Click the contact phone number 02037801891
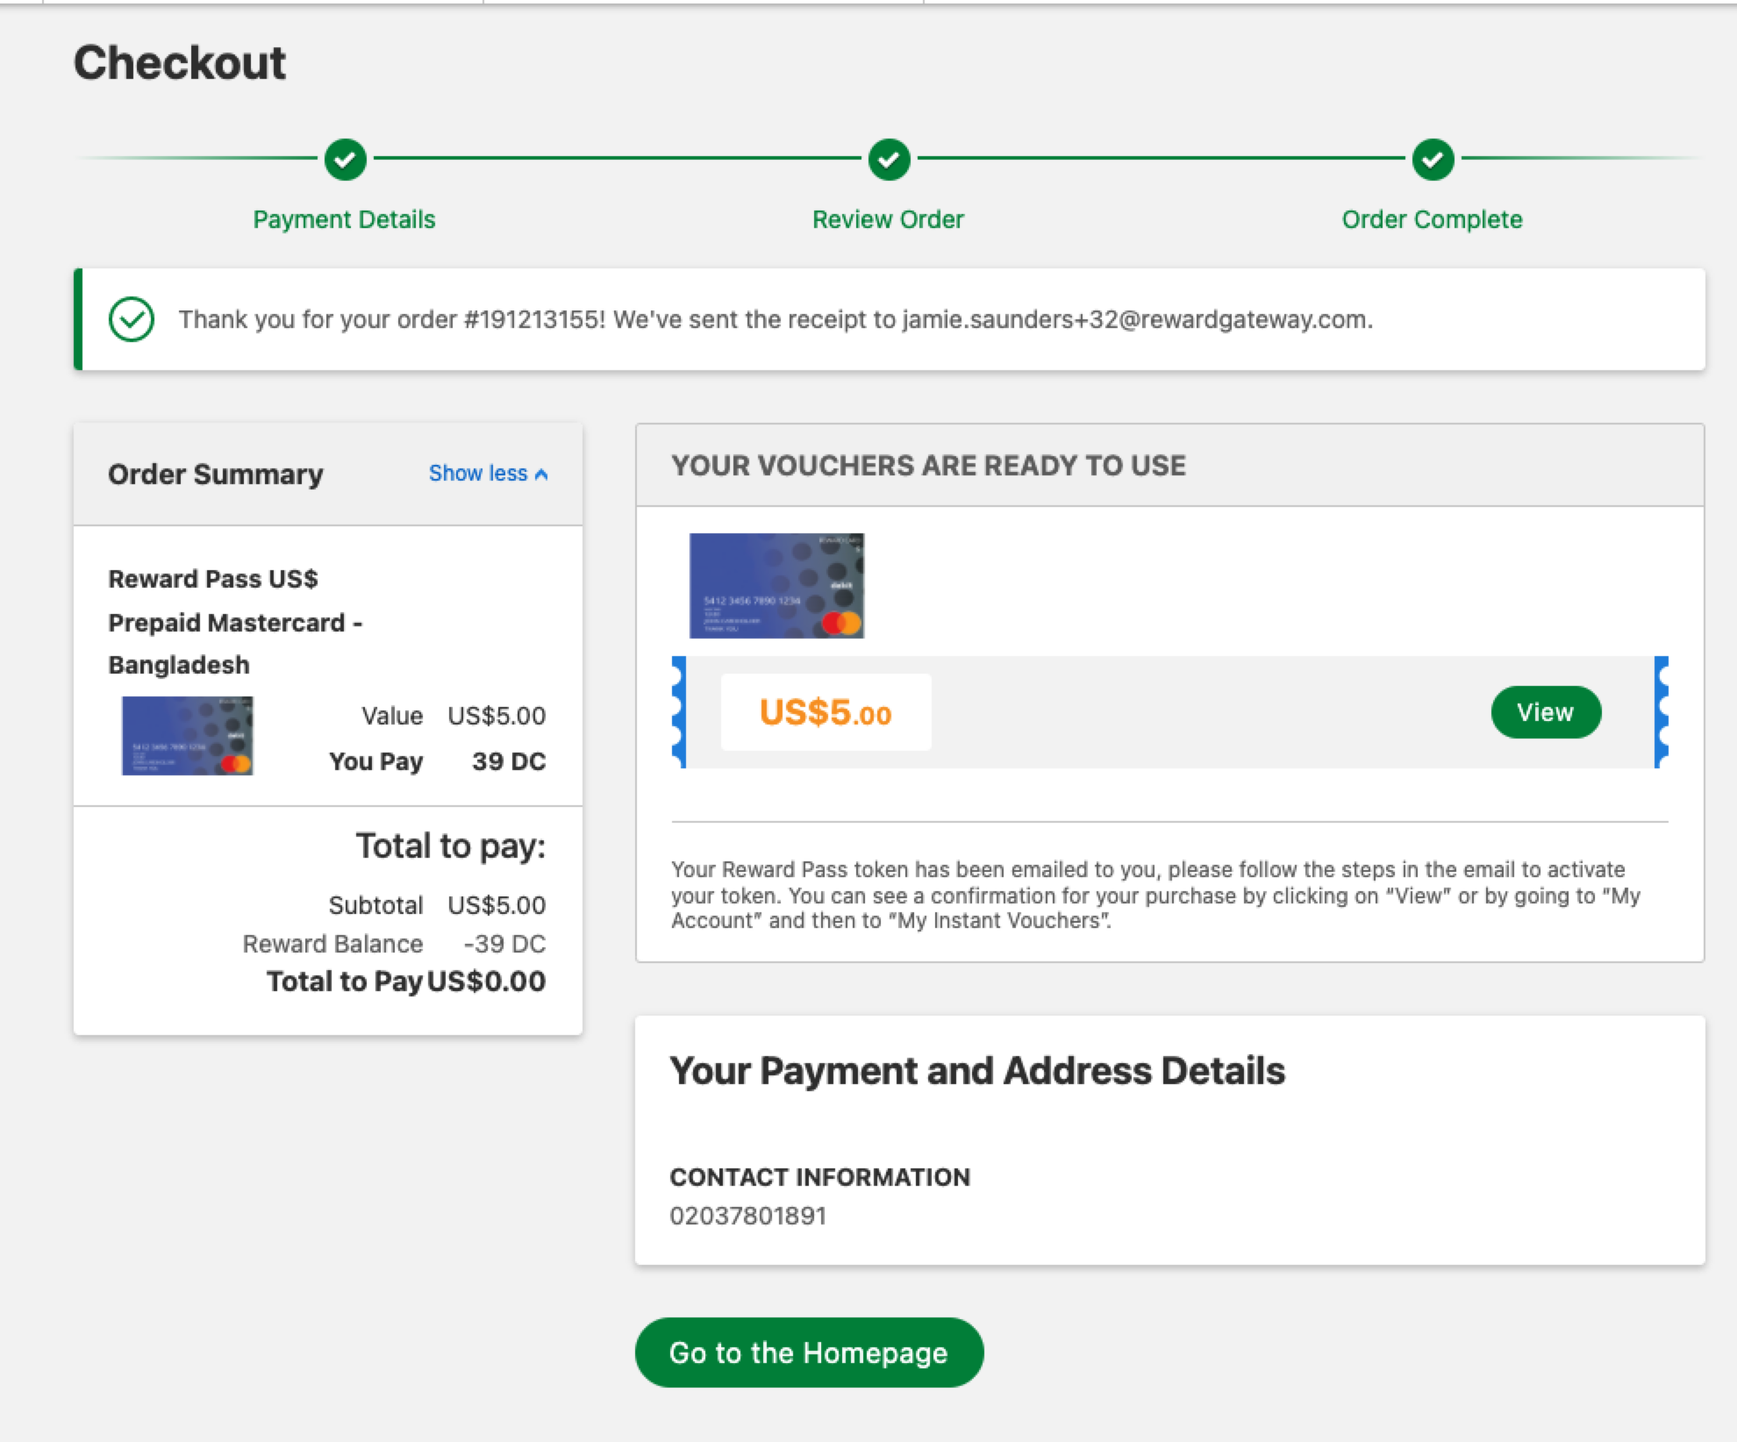The height and width of the screenshot is (1442, 1737). point(747,1216)
